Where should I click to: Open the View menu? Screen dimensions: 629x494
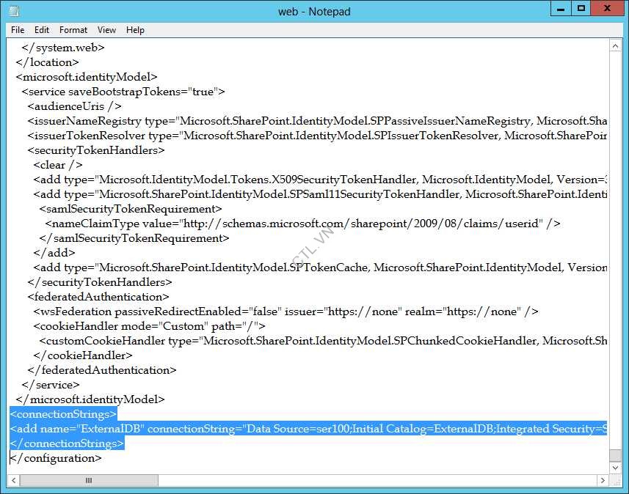(106, 30)
